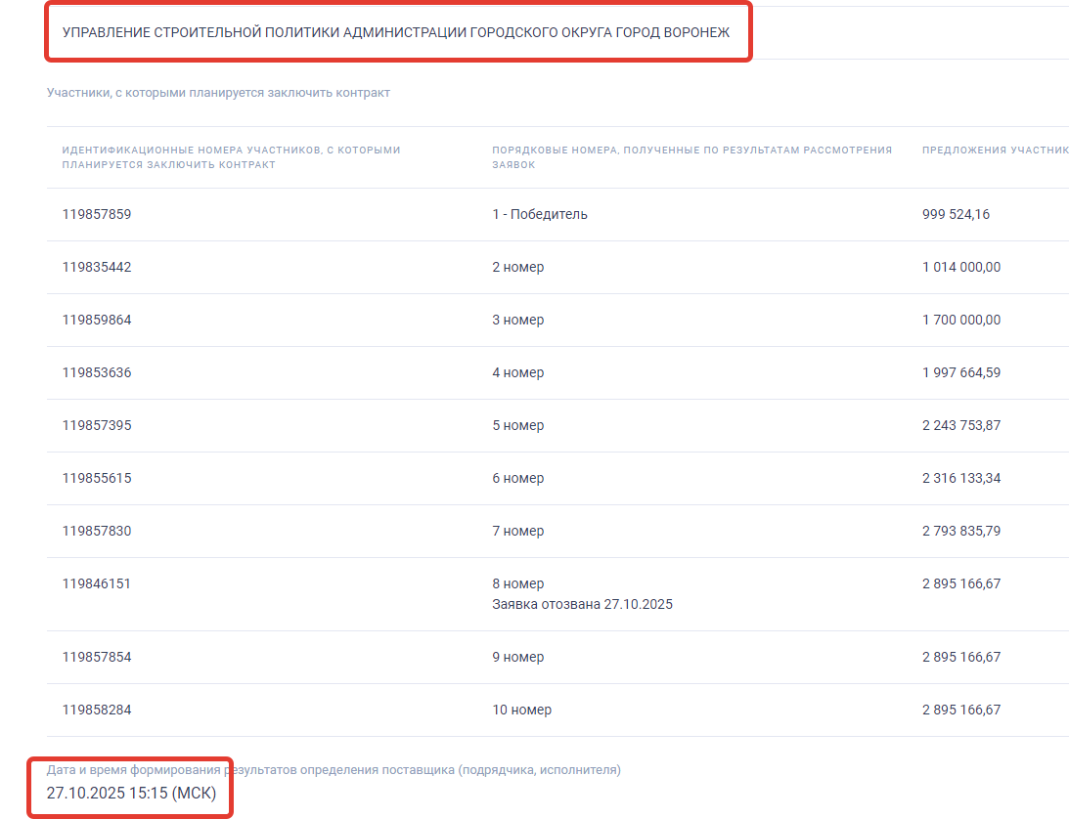Select participant ID 119857830
The image size is (1069, 819).
click(97, 531)
